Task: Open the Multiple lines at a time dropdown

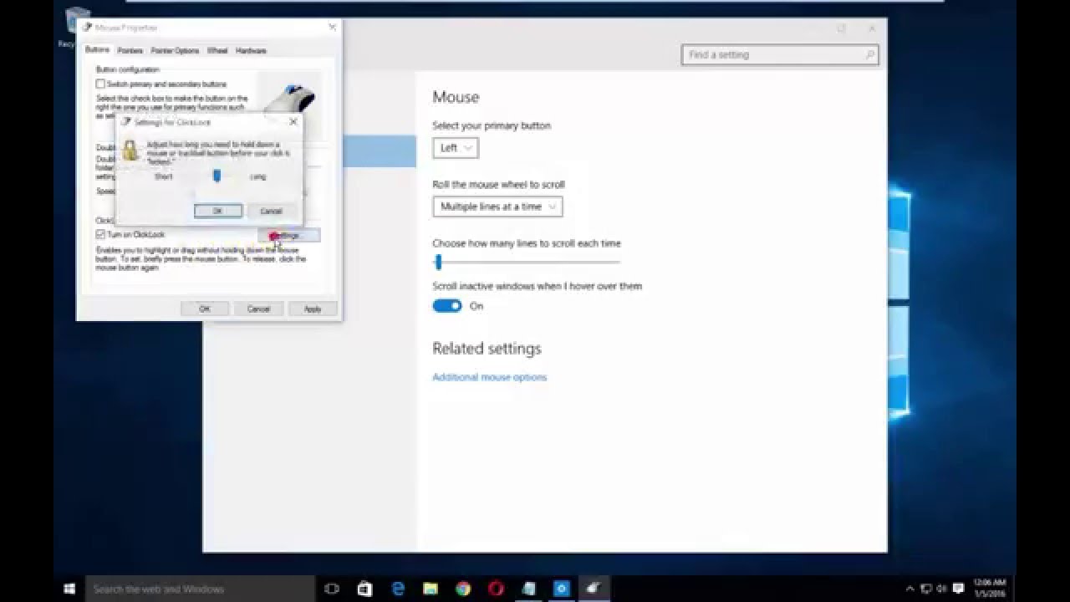Action: (497, 207)
